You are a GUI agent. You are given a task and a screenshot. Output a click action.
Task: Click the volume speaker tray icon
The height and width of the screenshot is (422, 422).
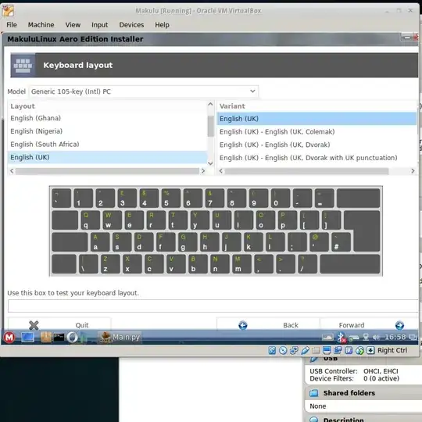click(376, 337)
